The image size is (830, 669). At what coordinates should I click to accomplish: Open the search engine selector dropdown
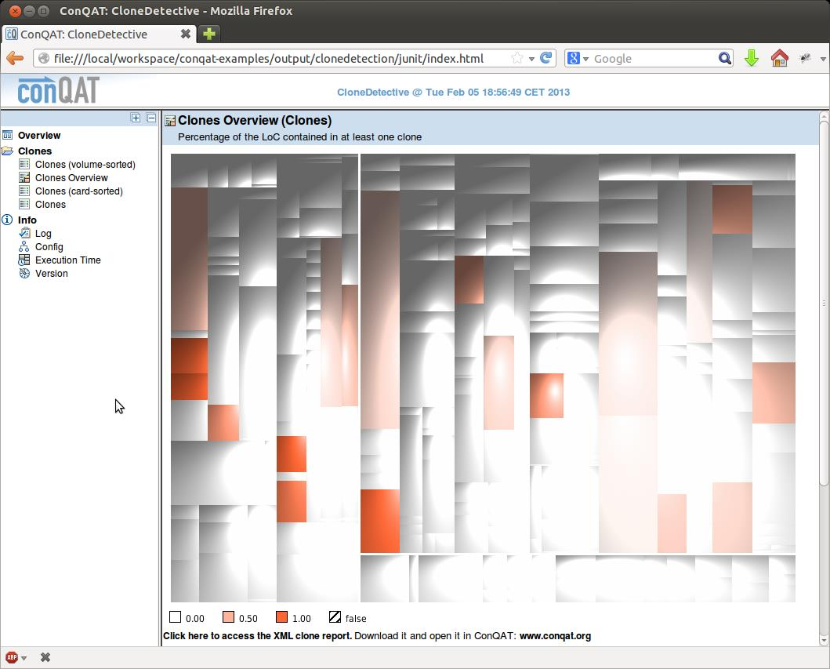click(x=585, y=59)
